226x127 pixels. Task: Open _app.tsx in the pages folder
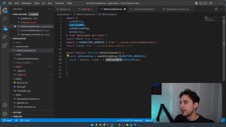point(21,71)
